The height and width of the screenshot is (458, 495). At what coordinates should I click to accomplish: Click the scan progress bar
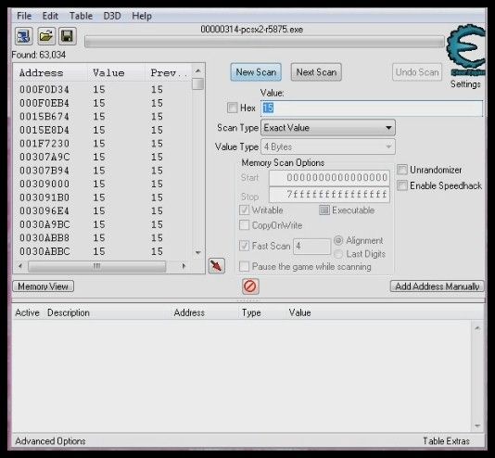(264, 42)
